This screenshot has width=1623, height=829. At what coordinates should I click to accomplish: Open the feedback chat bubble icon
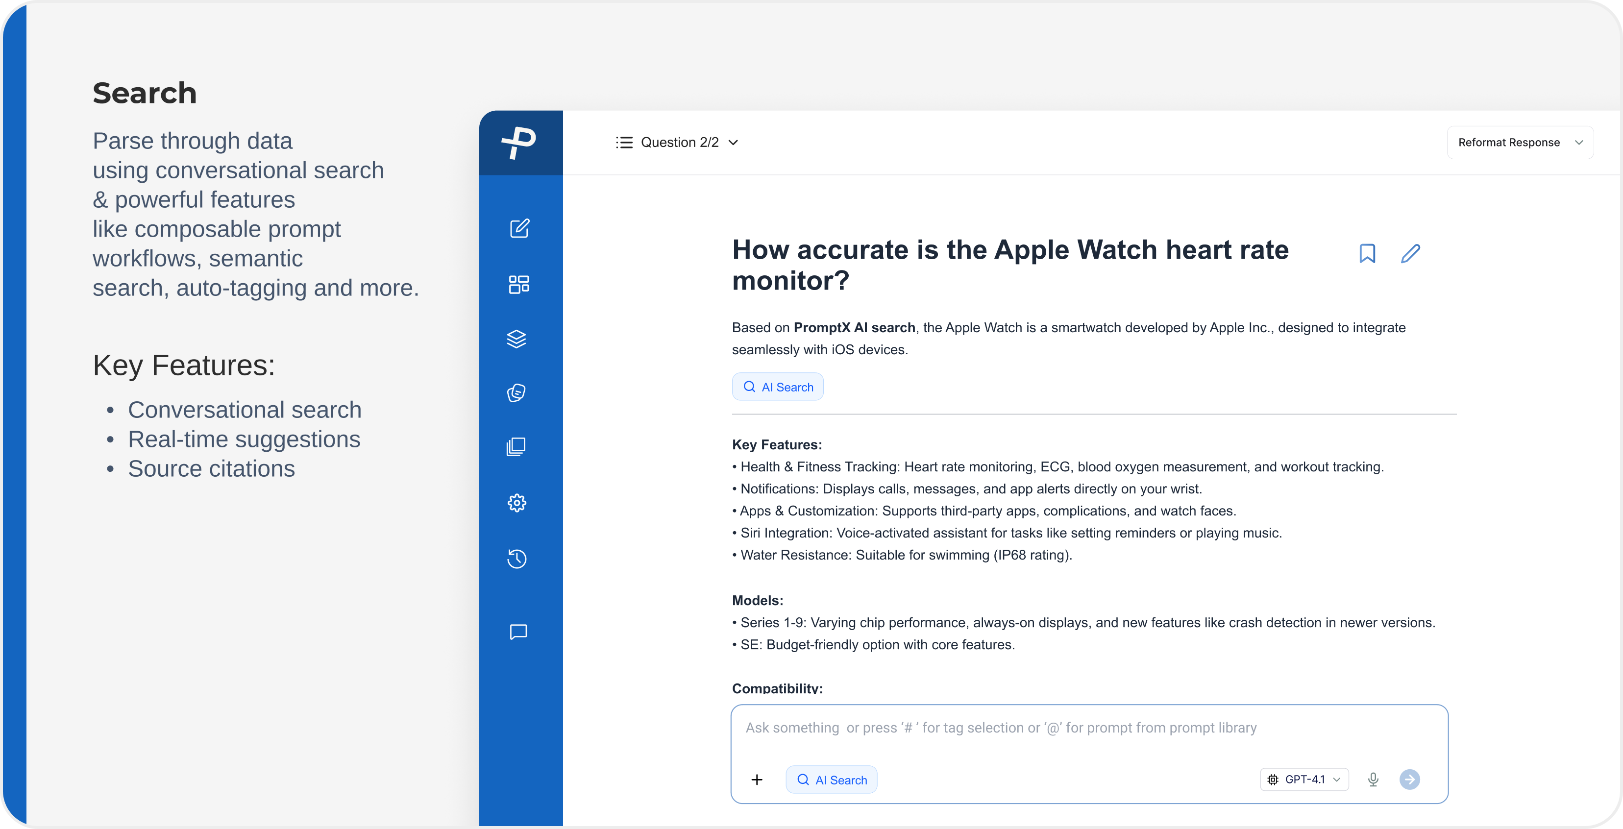518,632
